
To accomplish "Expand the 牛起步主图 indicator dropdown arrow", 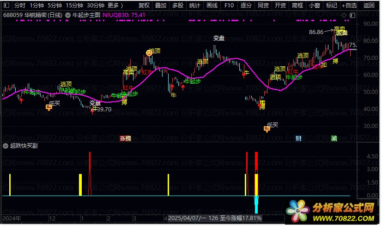I will (x=68, y=15).
